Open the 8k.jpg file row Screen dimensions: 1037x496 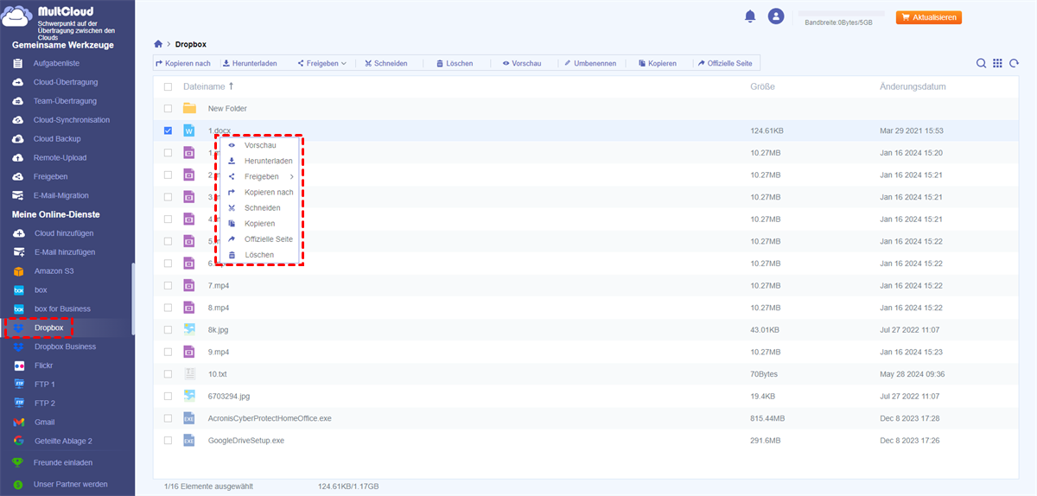[218, 330]
